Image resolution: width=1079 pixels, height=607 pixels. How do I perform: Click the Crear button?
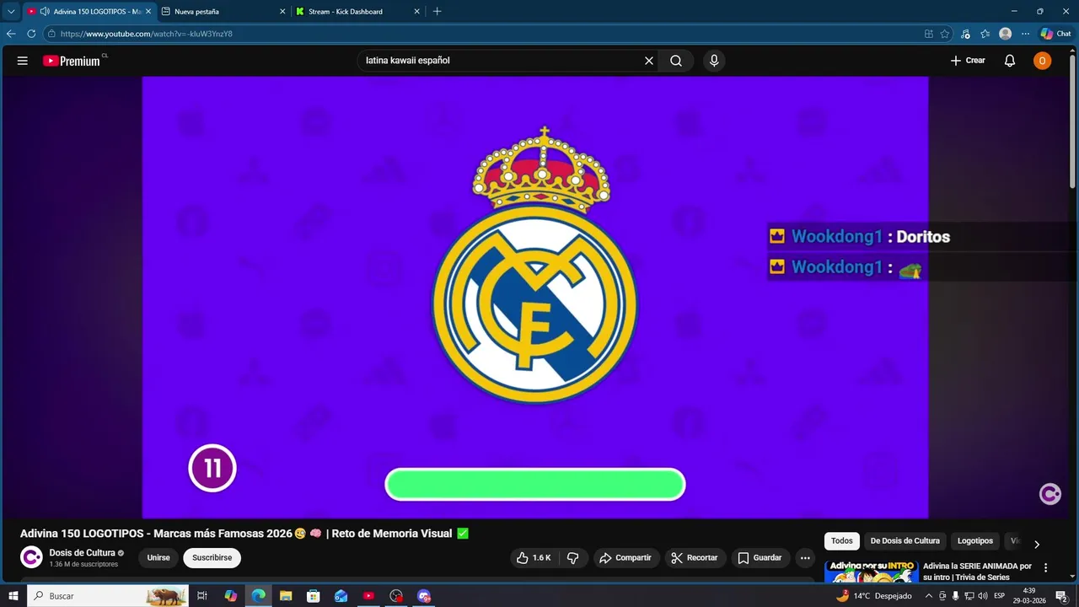pos(968,61)
